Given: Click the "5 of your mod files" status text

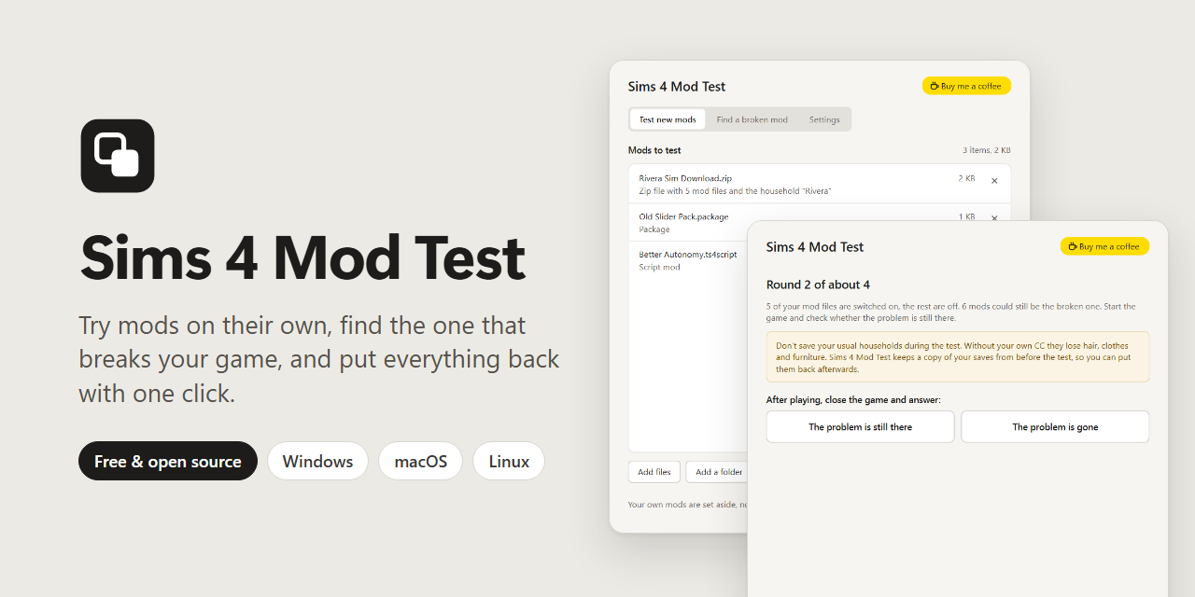Looking at the screenshot, I should (x=951, y=312).
